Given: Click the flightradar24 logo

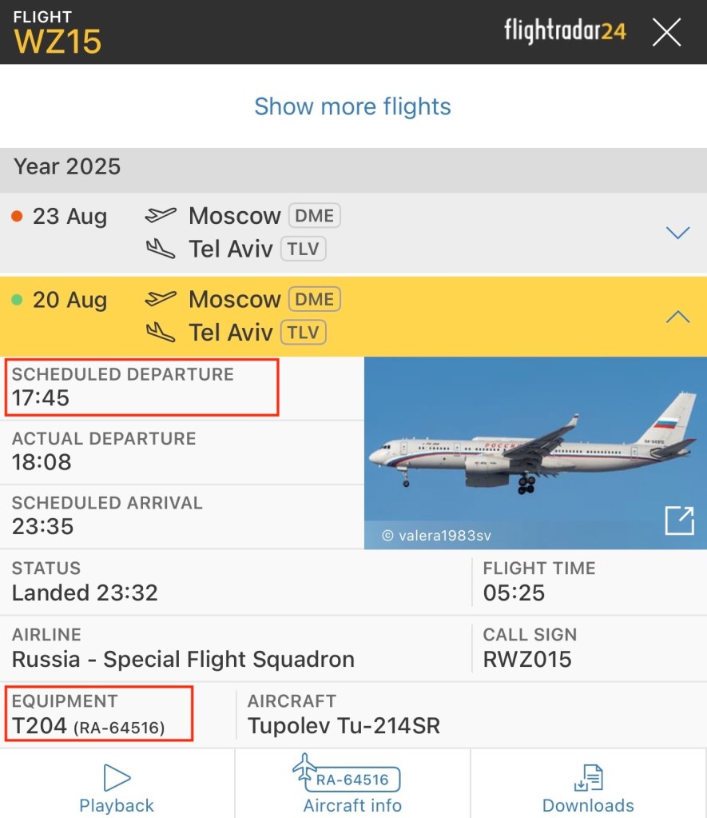Looking at the screenshot, I should pos(565,31).
